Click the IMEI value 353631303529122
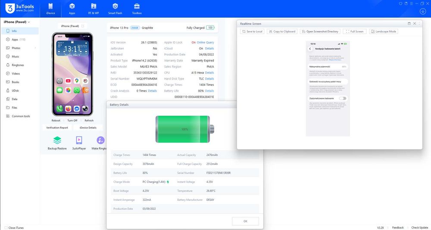This screenshot has width=431, height=230. (x=145, y=73)
